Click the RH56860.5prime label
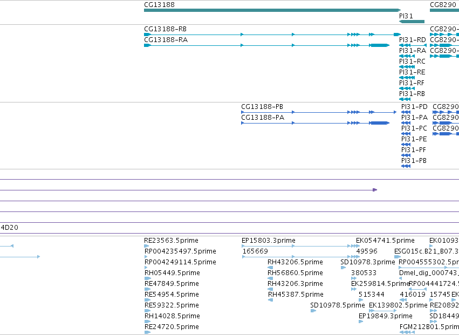The width and height of the screenshot is (459, 335). 296,273
